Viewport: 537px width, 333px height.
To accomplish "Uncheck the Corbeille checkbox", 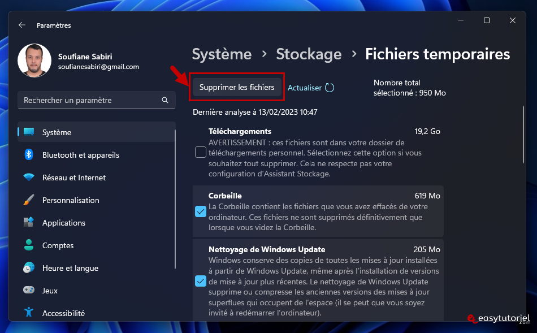I will pyautogui.click(x=200, y=211).
